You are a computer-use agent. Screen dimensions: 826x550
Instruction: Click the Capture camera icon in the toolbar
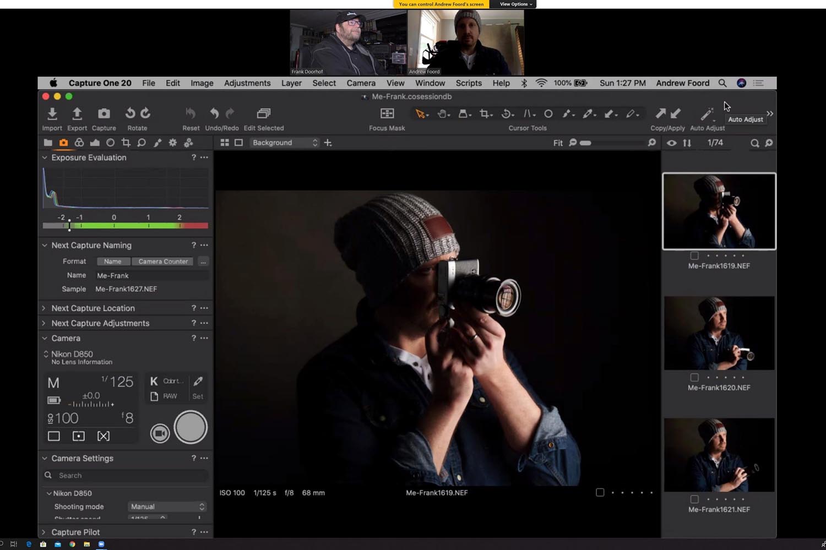click(104, 113)
